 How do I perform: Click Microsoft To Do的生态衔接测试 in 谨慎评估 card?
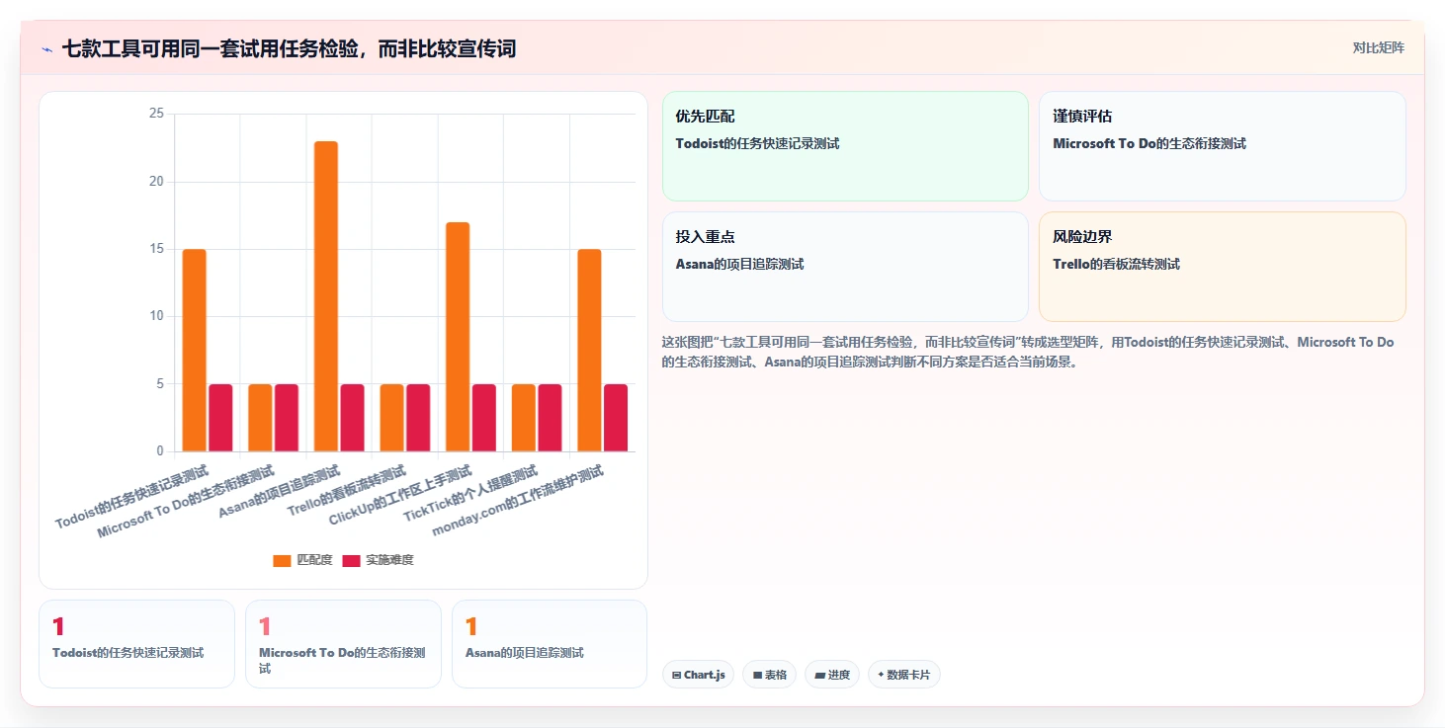click(x=1149, y=143)
